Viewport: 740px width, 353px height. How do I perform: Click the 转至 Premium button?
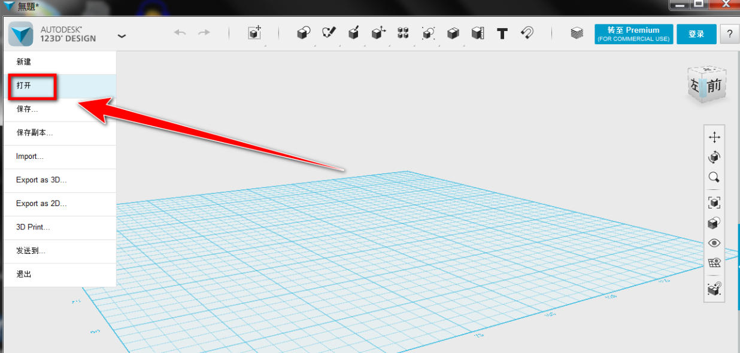pos(633,34)
